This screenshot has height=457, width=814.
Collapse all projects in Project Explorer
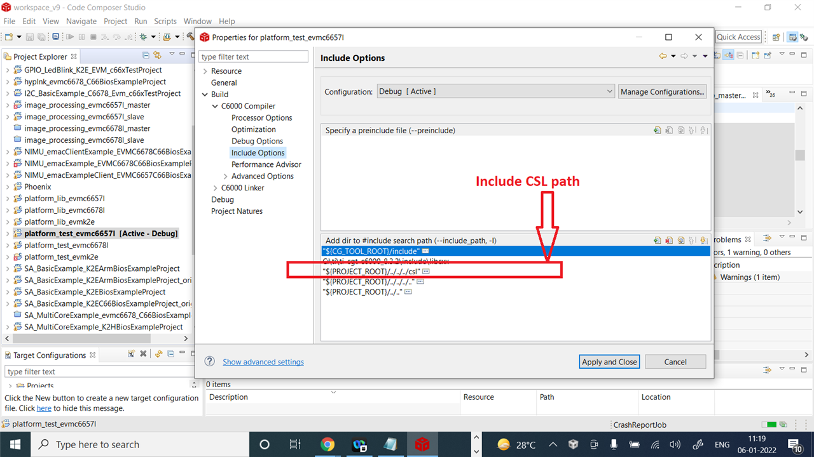tap(146, 56)
